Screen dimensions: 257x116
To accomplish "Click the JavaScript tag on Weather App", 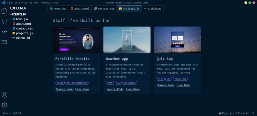I will pos(130,83).
